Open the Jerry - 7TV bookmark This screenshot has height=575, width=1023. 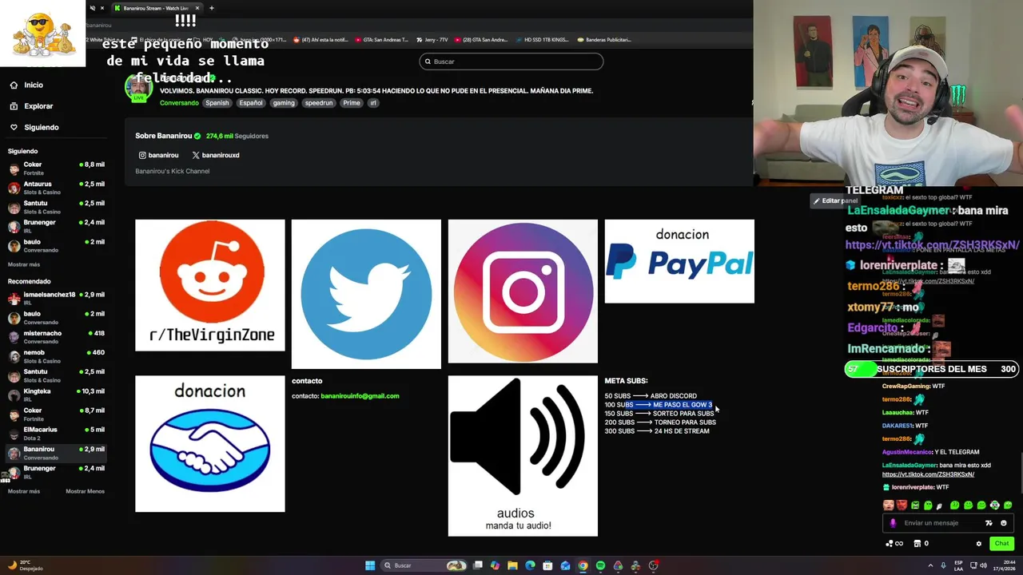point(432,39)
